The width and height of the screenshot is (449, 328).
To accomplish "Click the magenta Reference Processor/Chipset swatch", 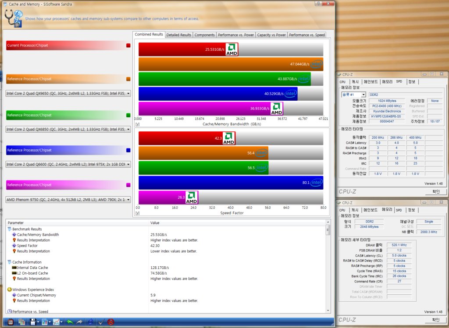I will 128,185.
